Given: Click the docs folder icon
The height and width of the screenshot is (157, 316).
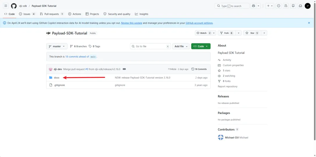Looking at the screenshot, I should point(51,77).
